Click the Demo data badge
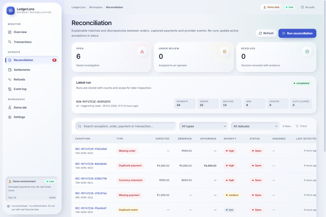Screen dimensions: 326x217 coord(271,7)
